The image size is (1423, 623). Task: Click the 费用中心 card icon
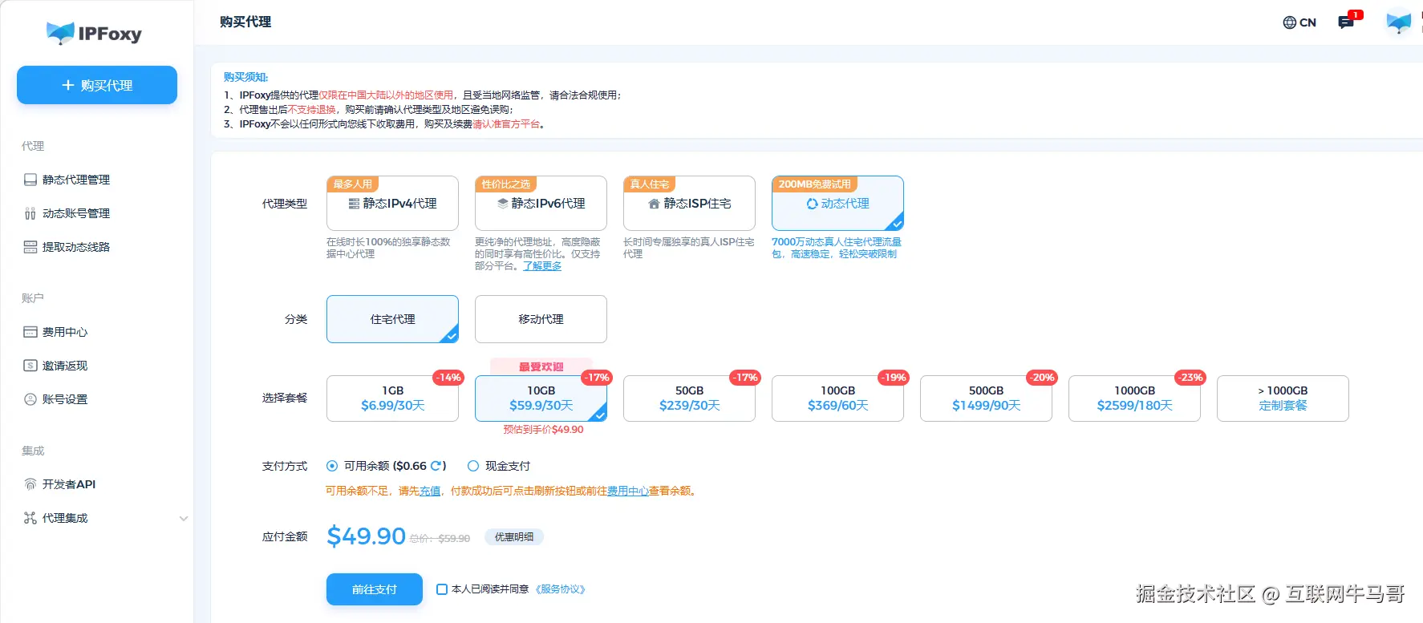pos(30,332)
